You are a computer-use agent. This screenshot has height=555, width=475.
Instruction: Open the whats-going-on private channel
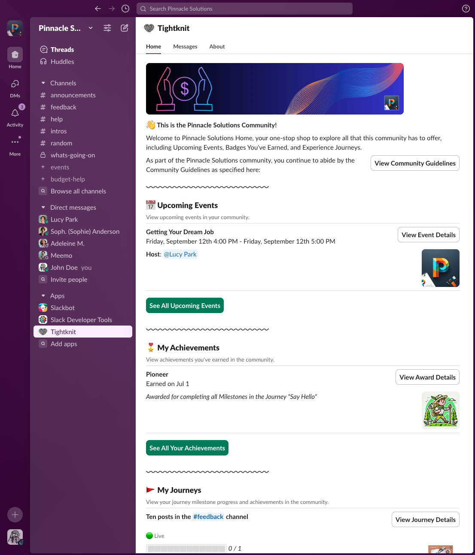point(83,155)
